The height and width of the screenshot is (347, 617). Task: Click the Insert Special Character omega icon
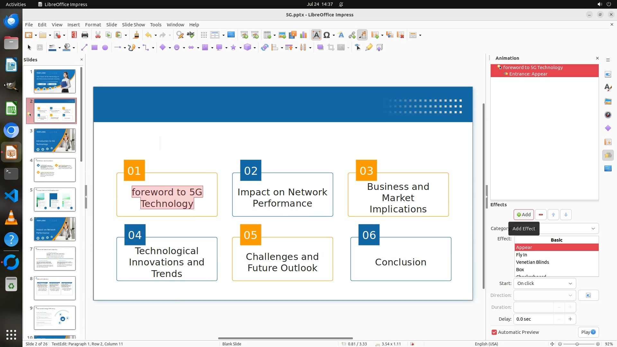(x=327, y=35)
